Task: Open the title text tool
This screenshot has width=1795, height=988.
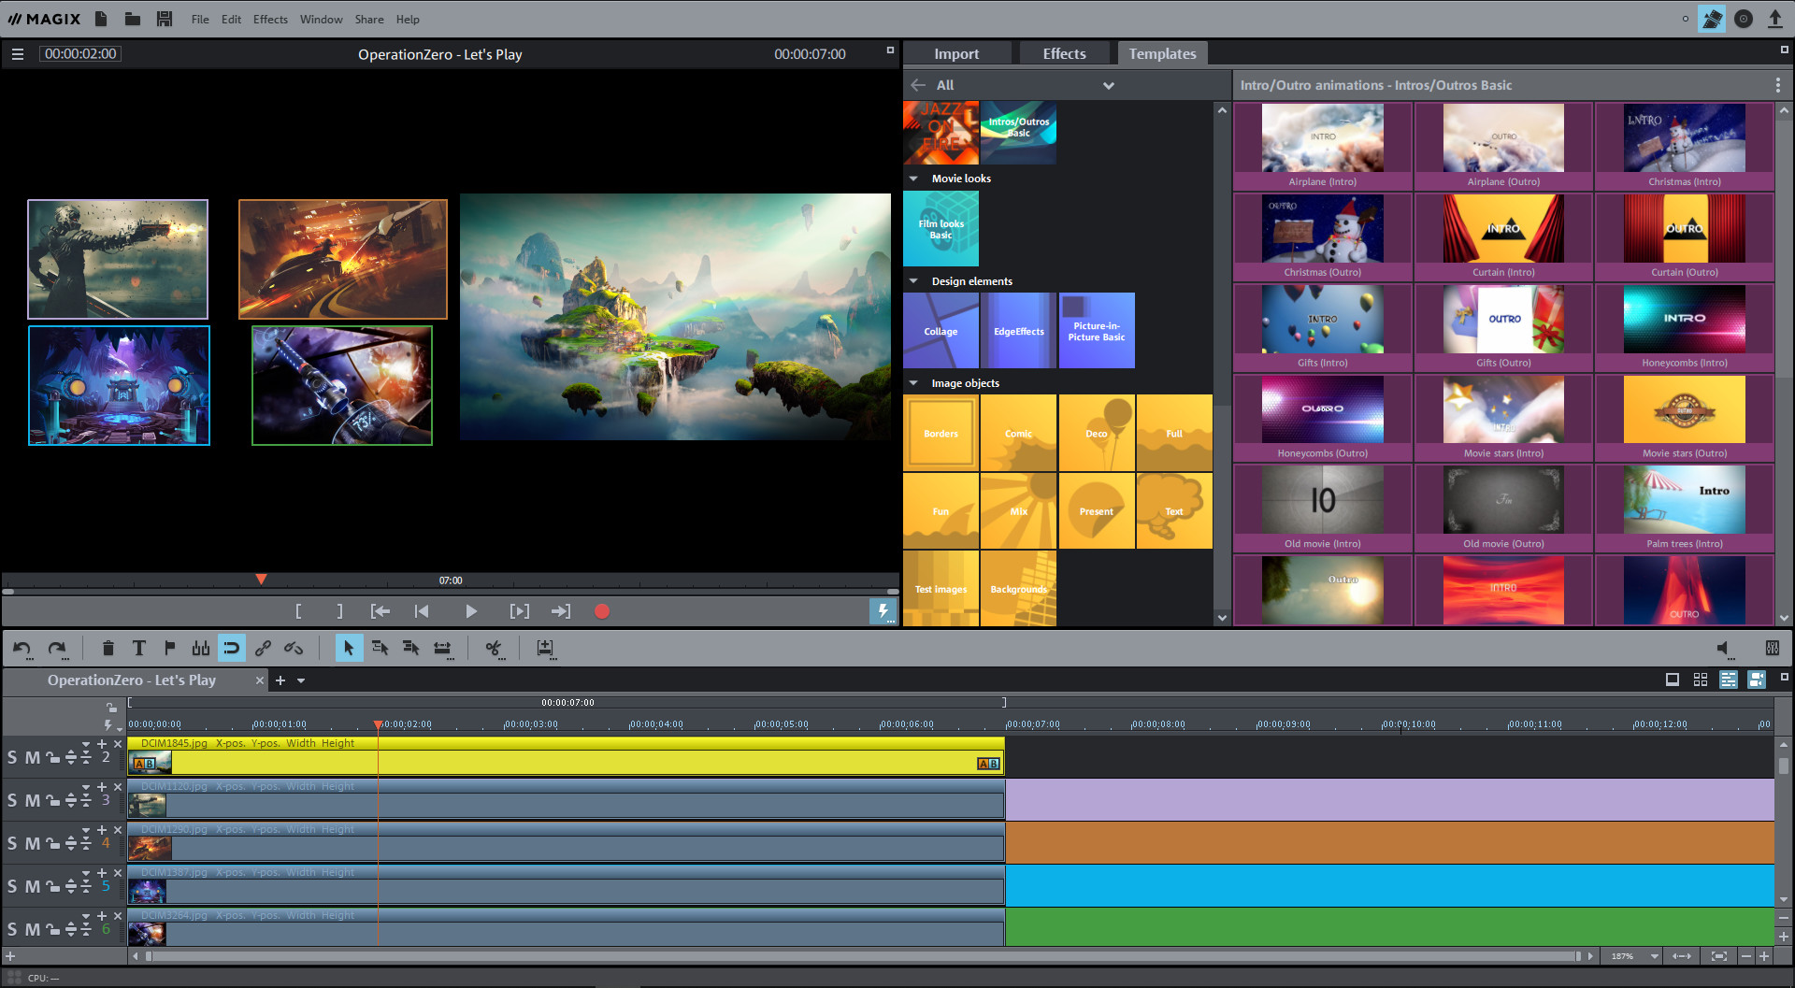Action: coord(138,648)
